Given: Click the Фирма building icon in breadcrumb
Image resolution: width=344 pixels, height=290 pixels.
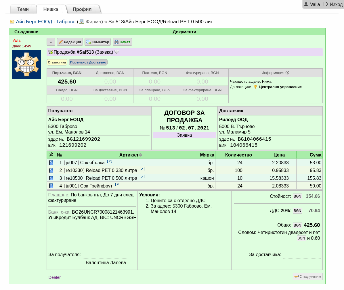Looking at the screenshot, I should pyautogui.click(x=82, y=22).
